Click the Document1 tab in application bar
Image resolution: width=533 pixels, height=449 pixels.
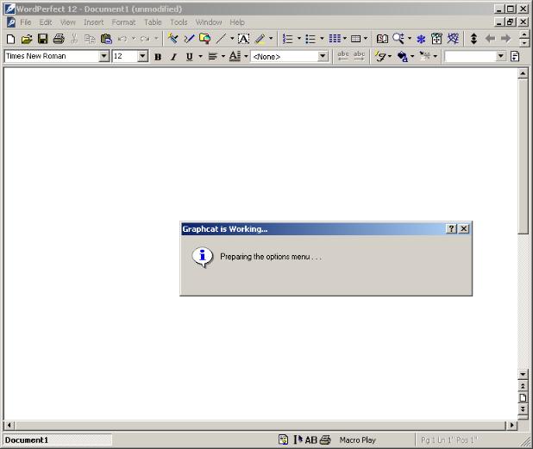(58, 440)
